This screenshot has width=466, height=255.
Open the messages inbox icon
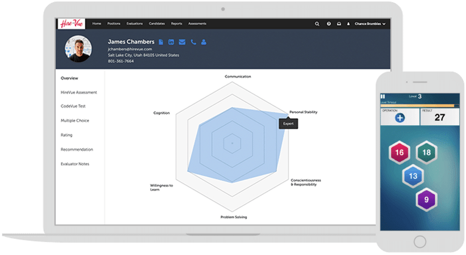click(x=339, y=24)
